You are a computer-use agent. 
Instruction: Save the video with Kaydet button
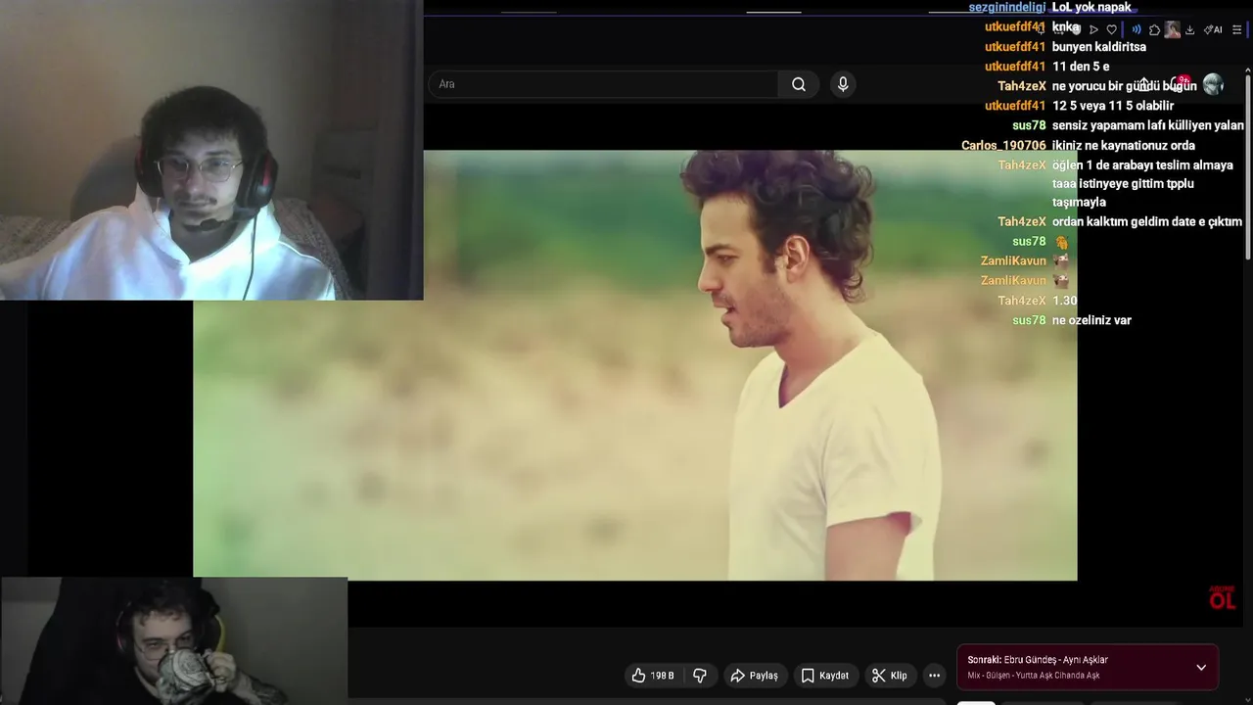point(825,676)
